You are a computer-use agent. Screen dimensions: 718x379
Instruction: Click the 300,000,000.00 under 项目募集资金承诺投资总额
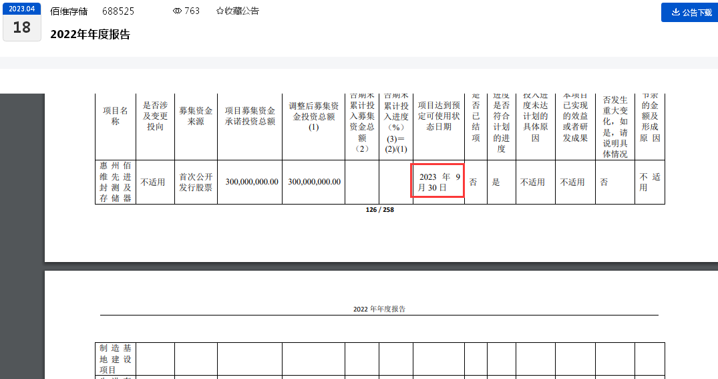[x=252, y=182]
